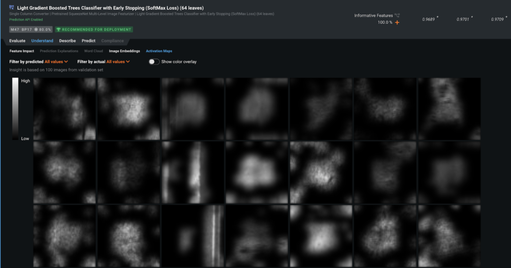Click the RECOMMENDED FOR DEPLOYMENT badge
511x268 pixels.
tap(94, 29)
